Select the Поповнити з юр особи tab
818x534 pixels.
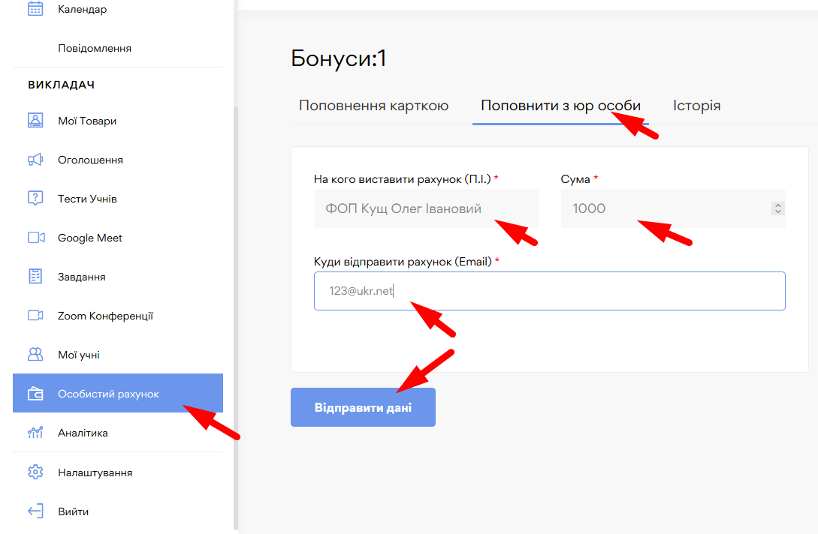point(560,106)
